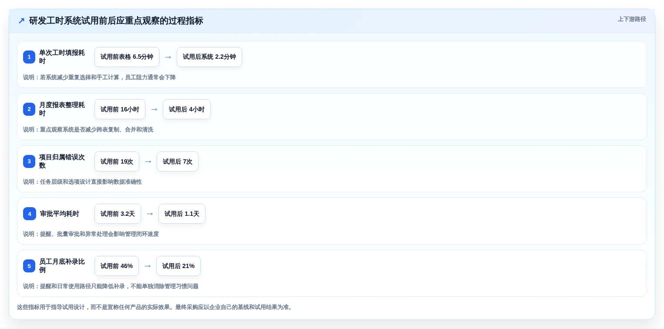Click the note 任务层级和选项设计直接影响数据准确性
This screenshot has width=664, height=329.
(x=82, y=182)
